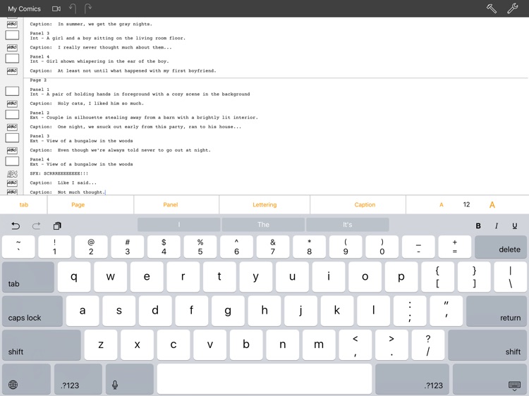This screenshot has height=396, width=529.
Task: Tap the question mark slash key
Action: point(428,345)
